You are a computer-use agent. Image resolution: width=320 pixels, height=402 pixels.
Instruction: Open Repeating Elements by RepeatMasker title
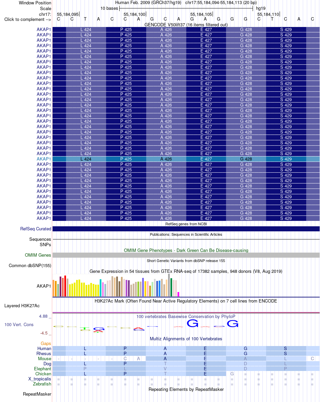point(186,389)
